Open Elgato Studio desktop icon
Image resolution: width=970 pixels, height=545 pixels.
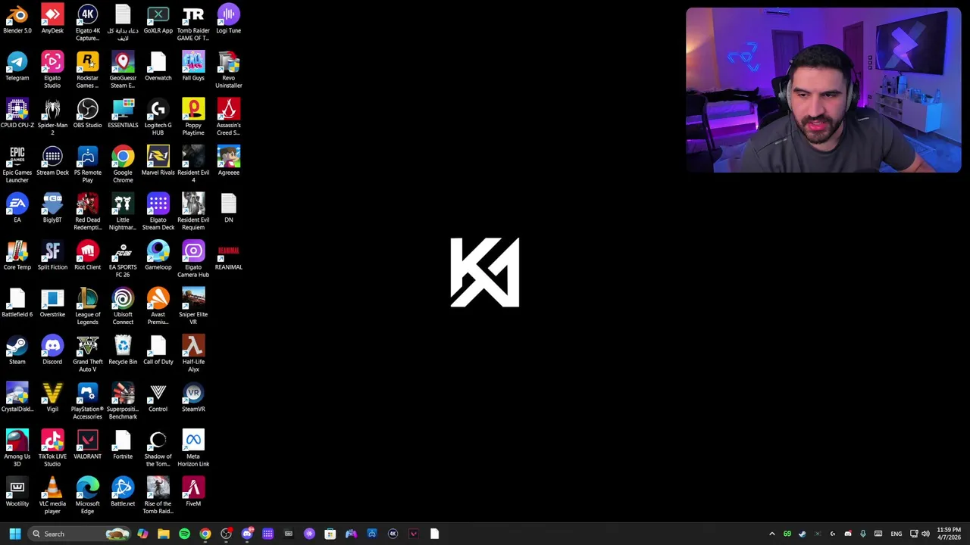[52, 70]
